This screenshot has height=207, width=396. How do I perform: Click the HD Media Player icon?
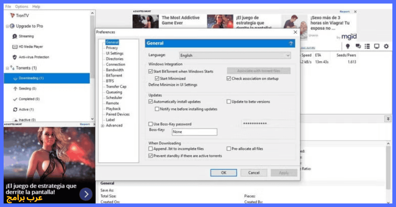pyautogui.click(x=15, y=47)
